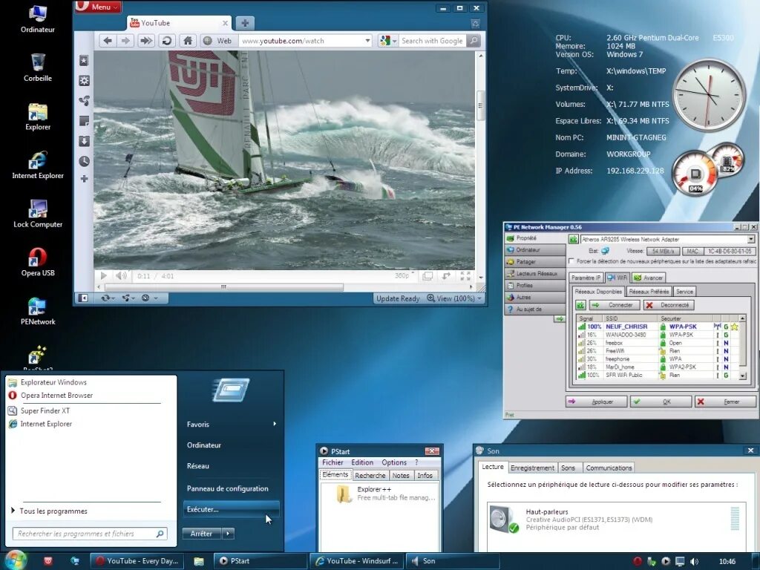Refresh adapter list in PE Network Manager
760x570 pixels.
click(574, 239)
